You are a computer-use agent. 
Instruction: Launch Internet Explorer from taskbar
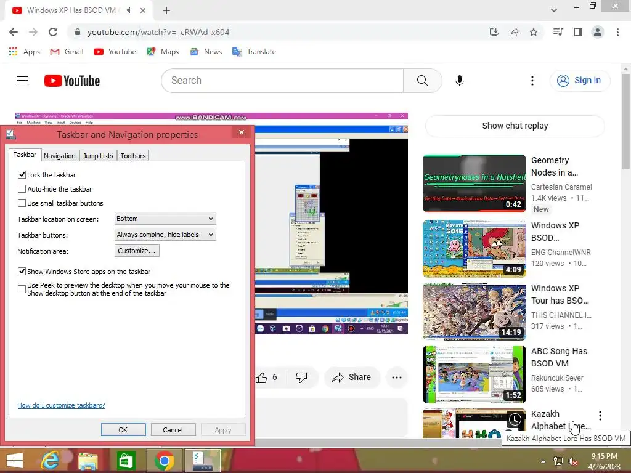point(51,461)
